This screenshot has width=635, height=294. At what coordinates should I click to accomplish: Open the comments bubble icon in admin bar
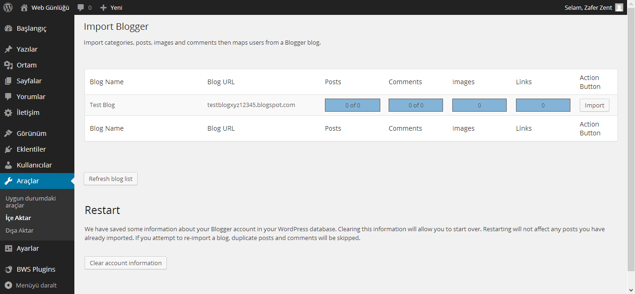(81, 7)
